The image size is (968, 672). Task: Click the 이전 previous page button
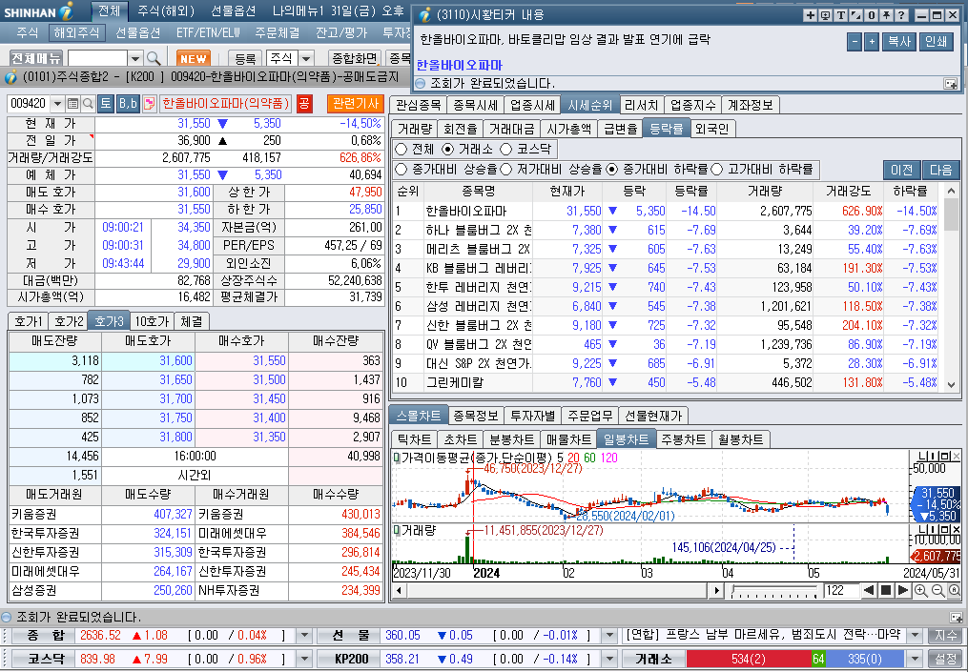pos(902,170)
